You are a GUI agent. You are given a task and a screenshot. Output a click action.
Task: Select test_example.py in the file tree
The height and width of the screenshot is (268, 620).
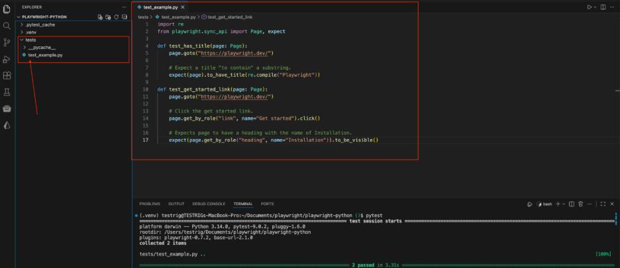[x=45, y=55]
